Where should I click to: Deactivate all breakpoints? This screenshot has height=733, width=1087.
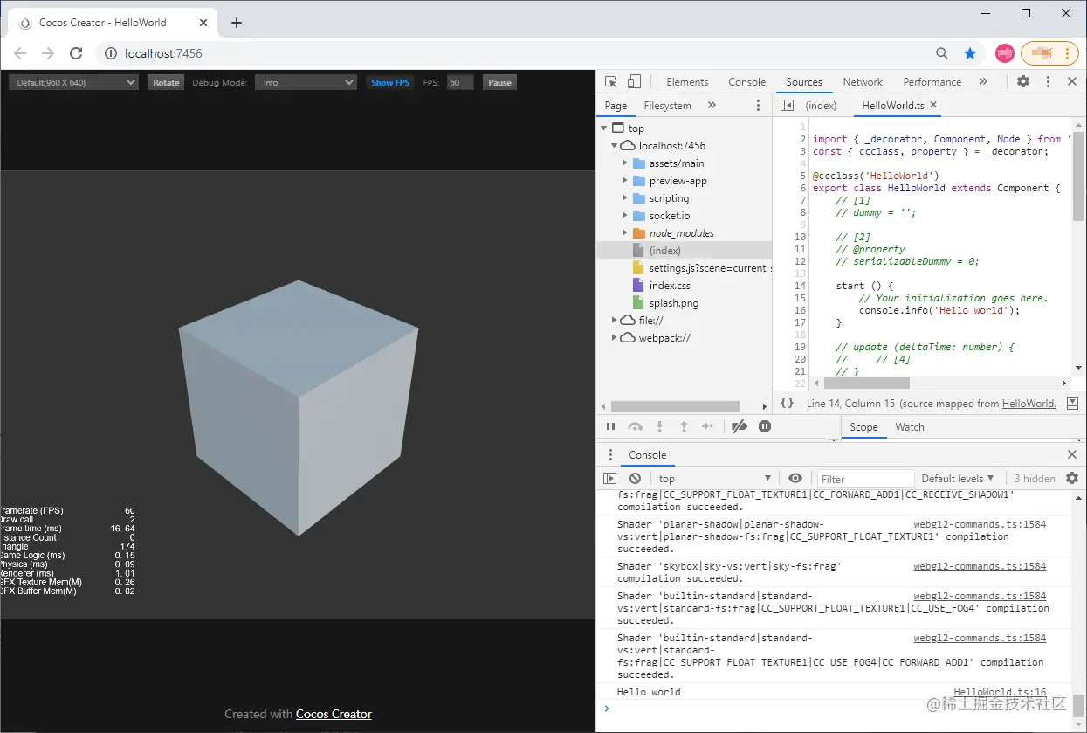pos(739,426)
